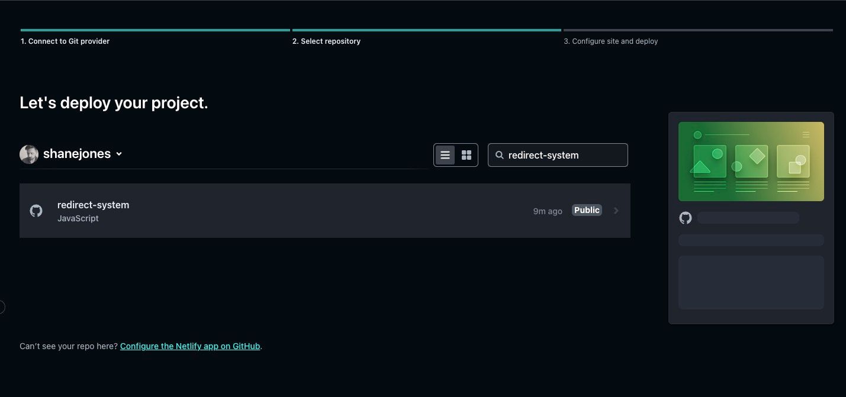
Task: Click the Public badge on redirect-system
Action: coord(587,210)
